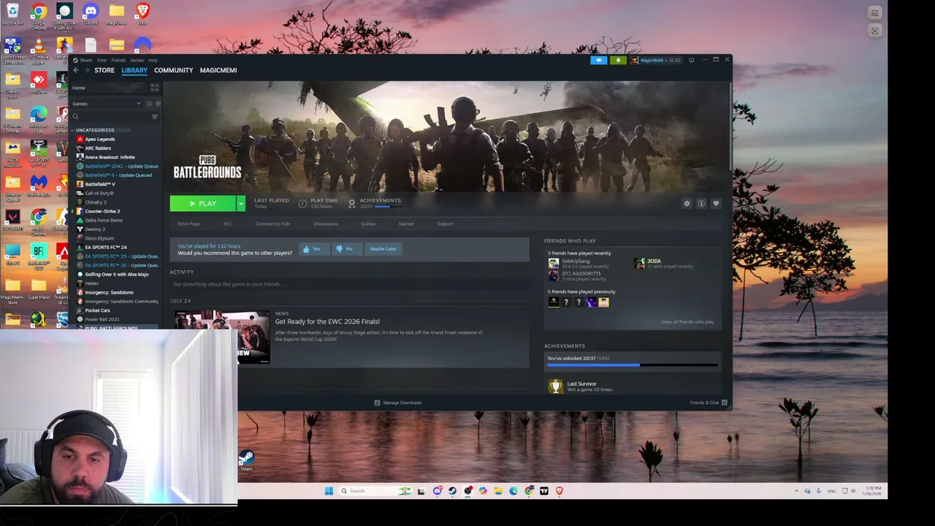Open VALORANT desktop shortcut

pos(12,219)
